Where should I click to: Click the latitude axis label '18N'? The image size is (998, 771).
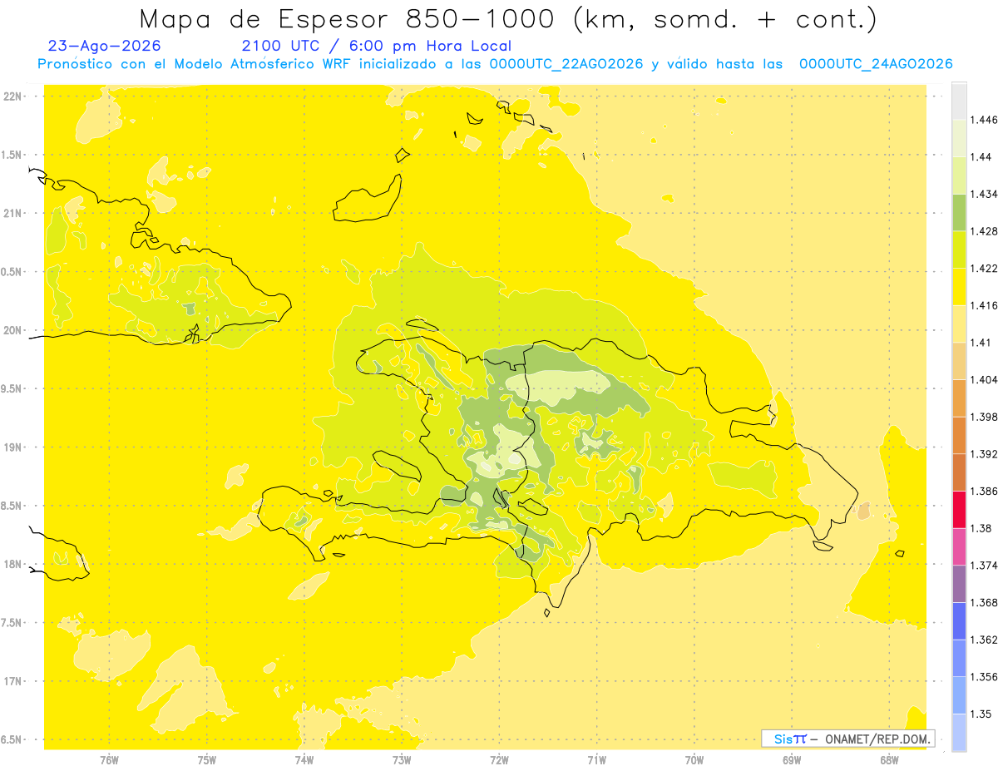click(x=12, y=564)
